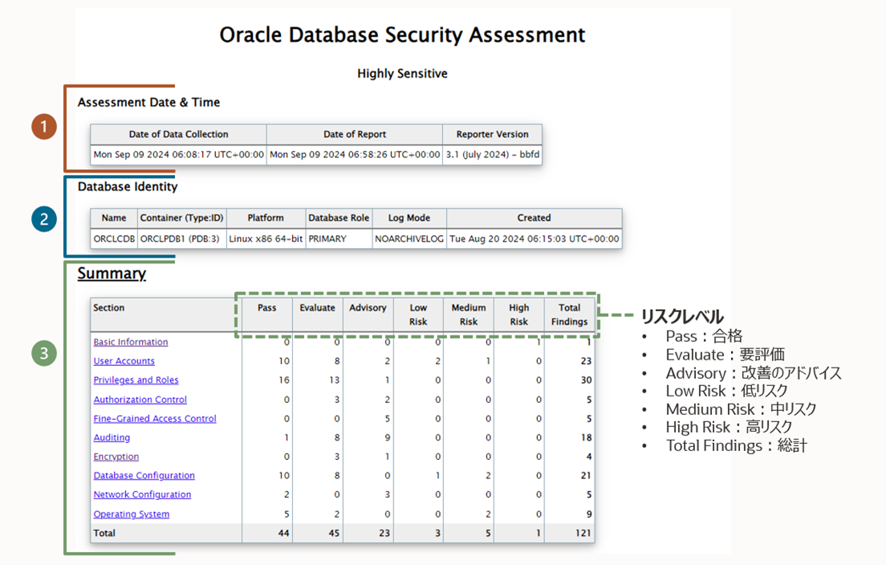Click the total findings value 121
Viewport: 886px width, 565px height.
(583, 533)
